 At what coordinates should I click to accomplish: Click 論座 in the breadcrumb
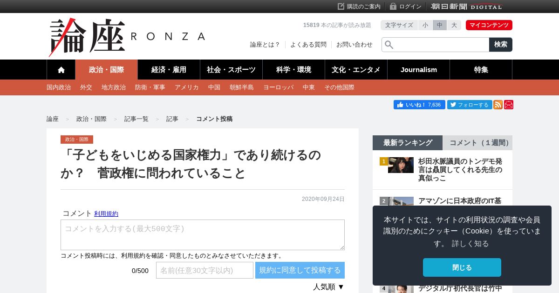pos(53,119)
